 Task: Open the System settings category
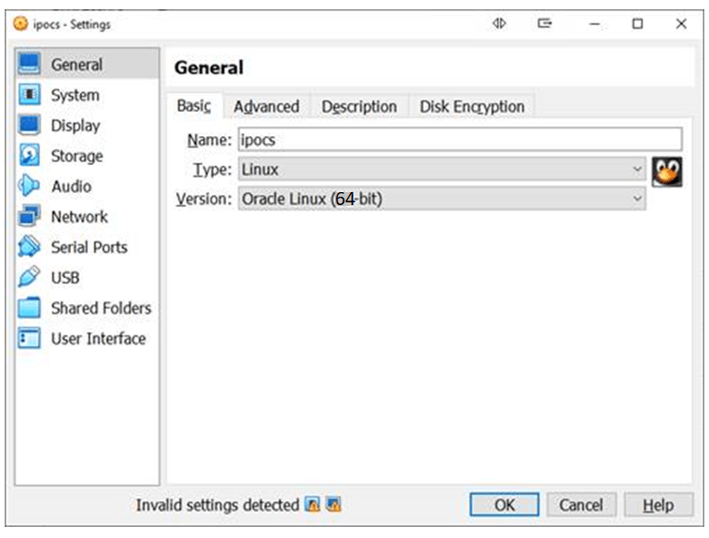88,94
